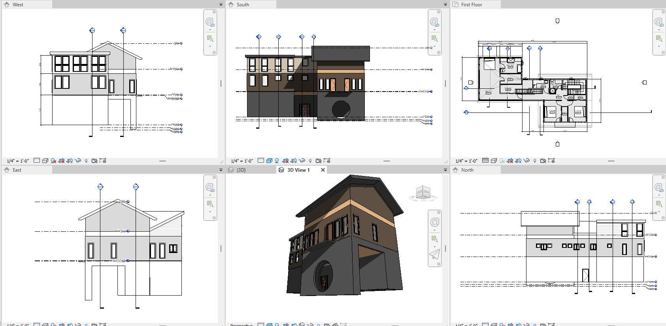Select the North view tab
The width and height of the screenshot is (666, 326).
point(475,170)
